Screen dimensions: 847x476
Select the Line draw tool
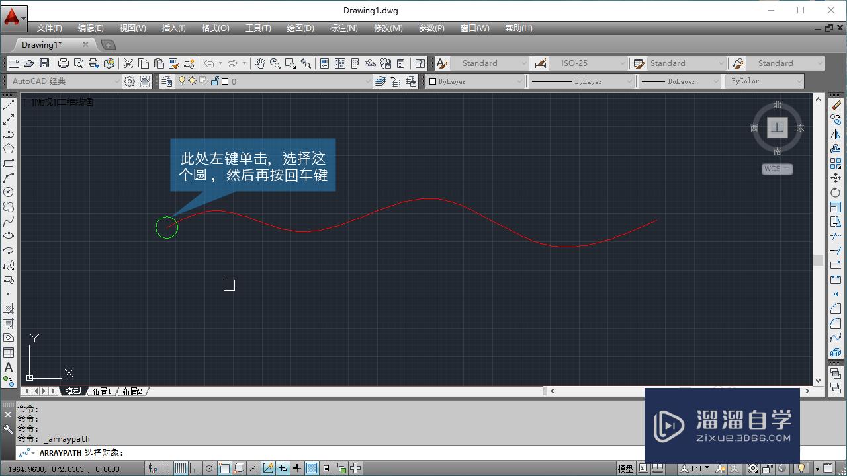(9, 105)
